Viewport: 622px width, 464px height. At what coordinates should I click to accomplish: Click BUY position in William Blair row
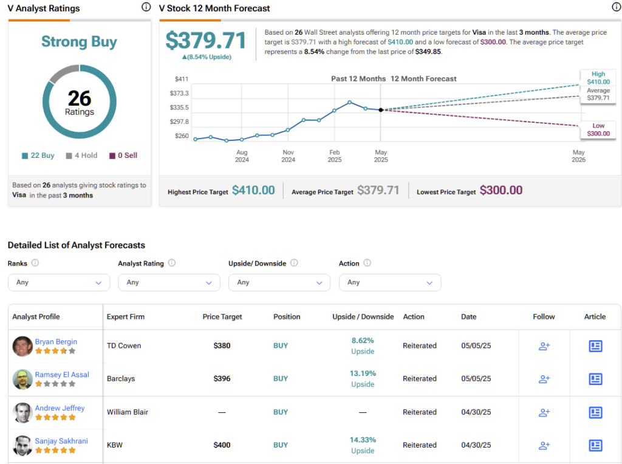click(281, 412)
